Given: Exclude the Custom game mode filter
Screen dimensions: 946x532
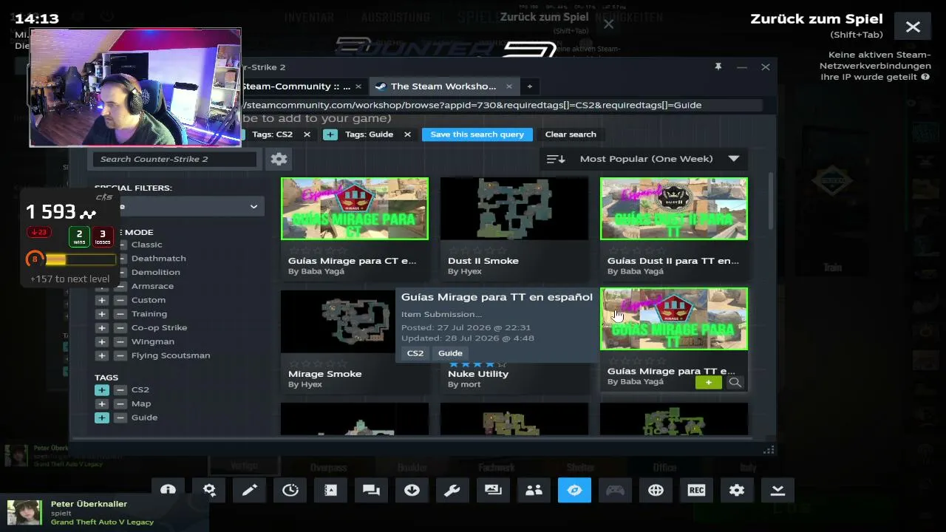Looking at the screenshot, I should point(120,300).
